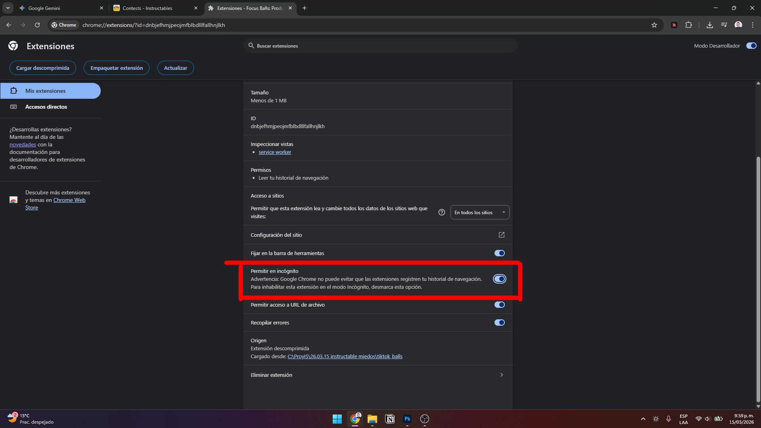Open the 'En todos los sitios' dropdown
761x428 pixels.
480,212
